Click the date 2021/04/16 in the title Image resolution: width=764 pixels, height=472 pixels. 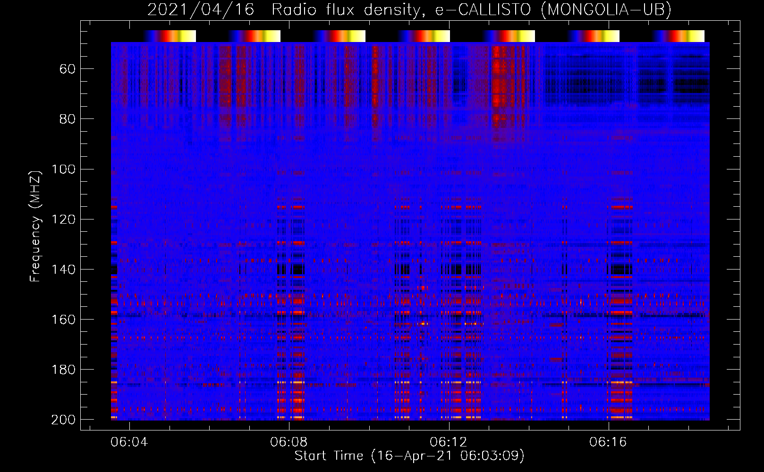(200, 10)
